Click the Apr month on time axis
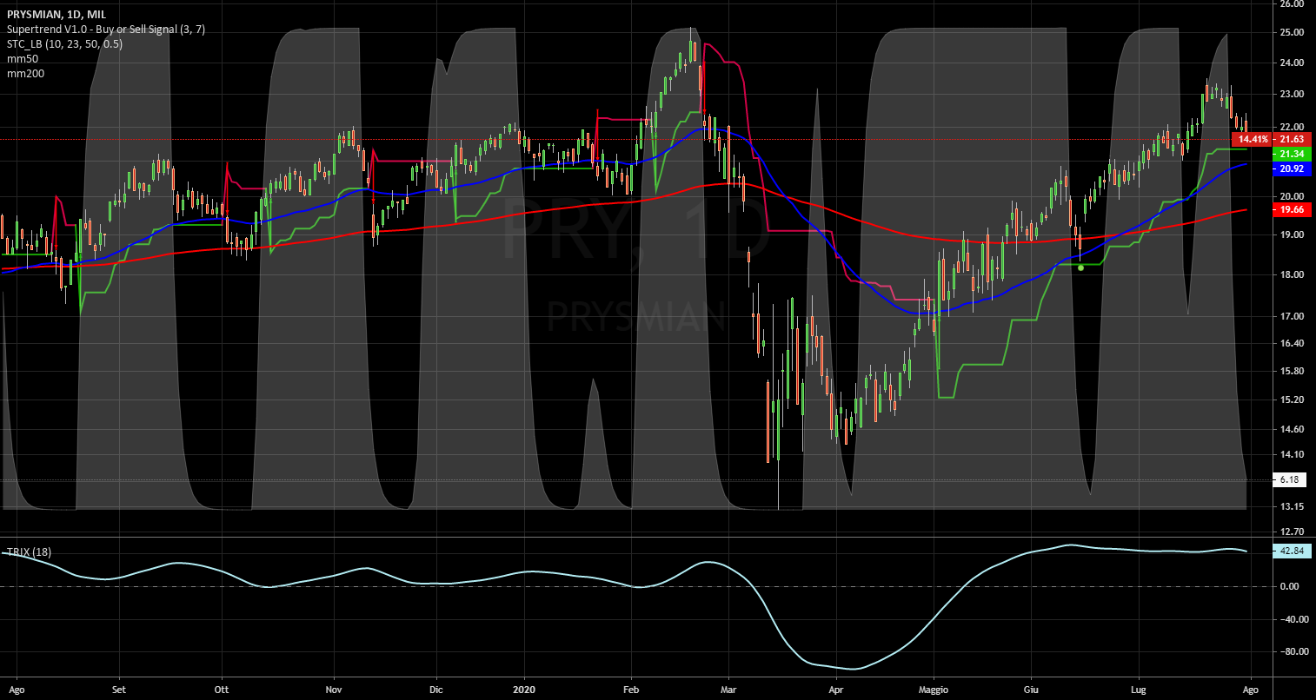The height and width of the screenshot is (700, 1316). [836, 690]
